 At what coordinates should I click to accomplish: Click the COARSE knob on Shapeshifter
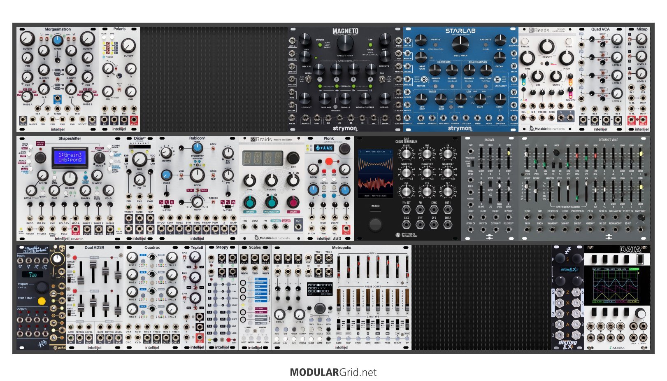70,178
